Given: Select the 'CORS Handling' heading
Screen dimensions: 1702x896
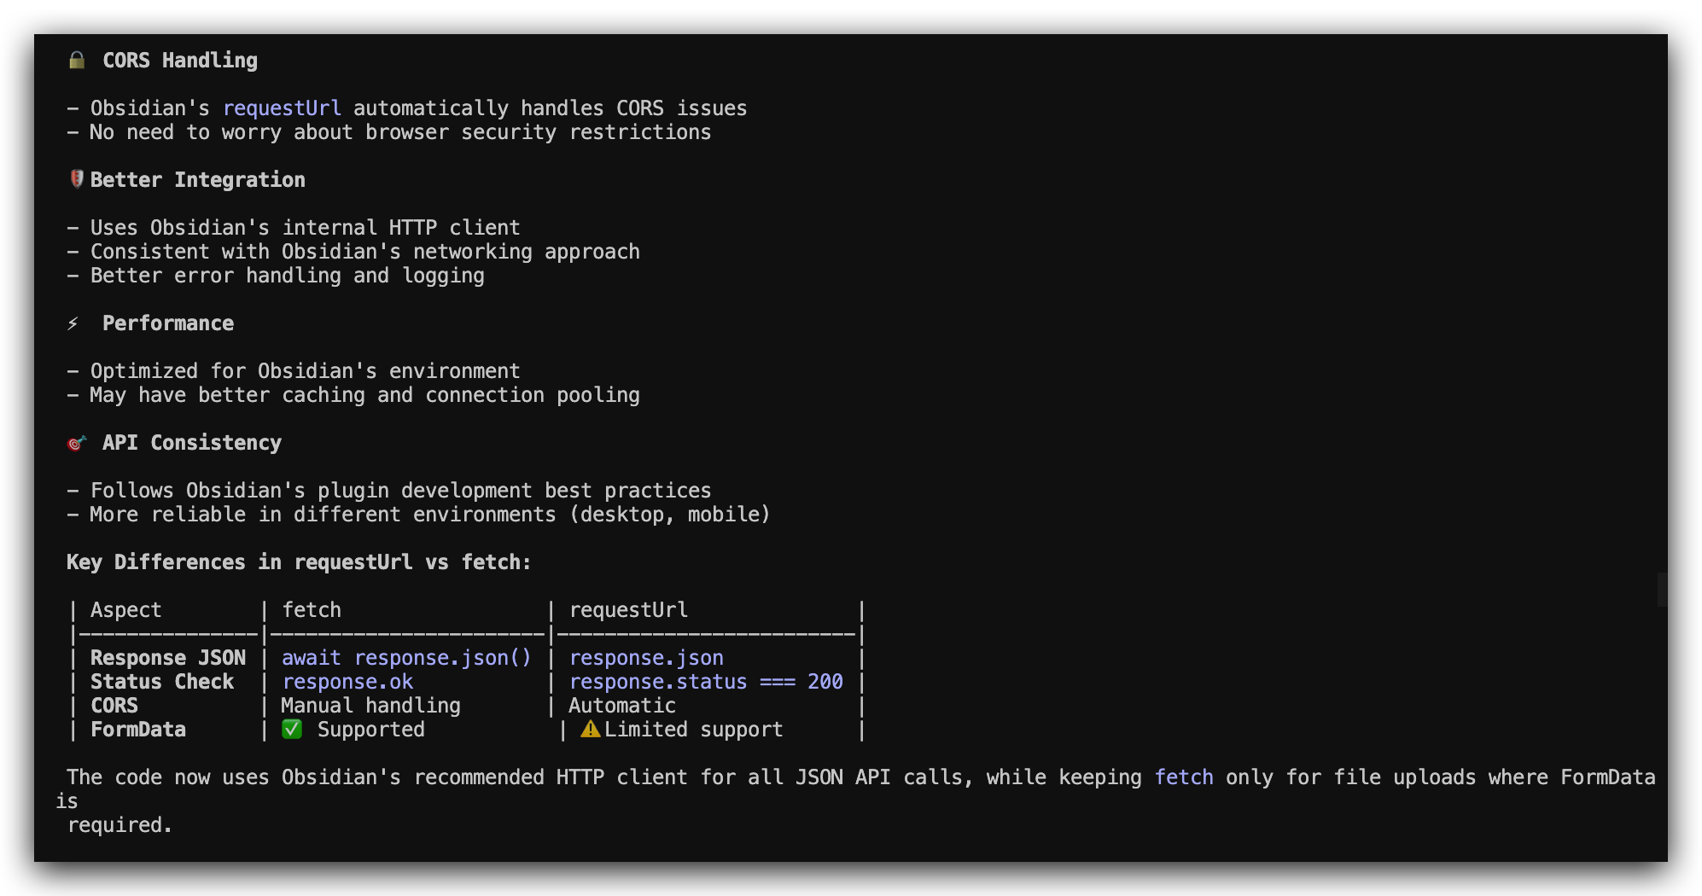Looking at the screenshot, I should click(180, 61).
